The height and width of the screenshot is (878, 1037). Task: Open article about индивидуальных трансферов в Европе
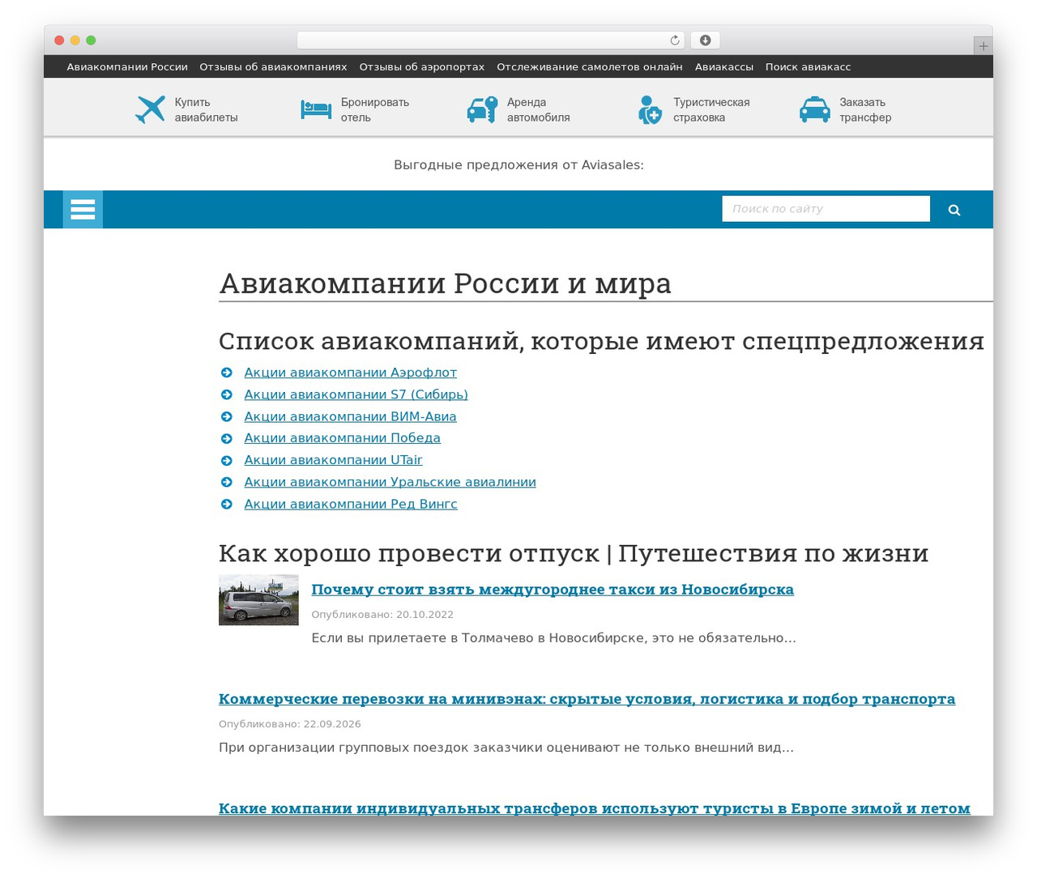point(595,808)
